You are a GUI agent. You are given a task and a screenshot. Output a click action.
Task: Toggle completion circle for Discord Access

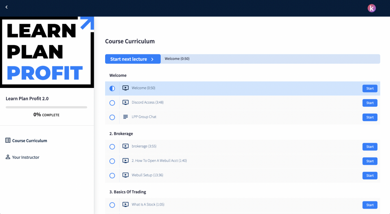112,103
